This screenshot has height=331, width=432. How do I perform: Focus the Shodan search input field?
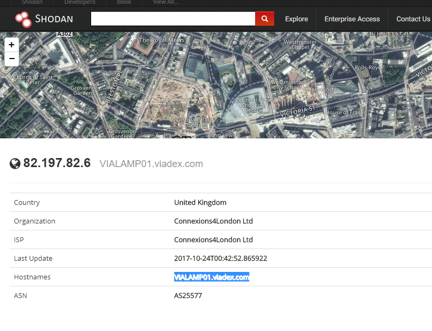(173, 19)
